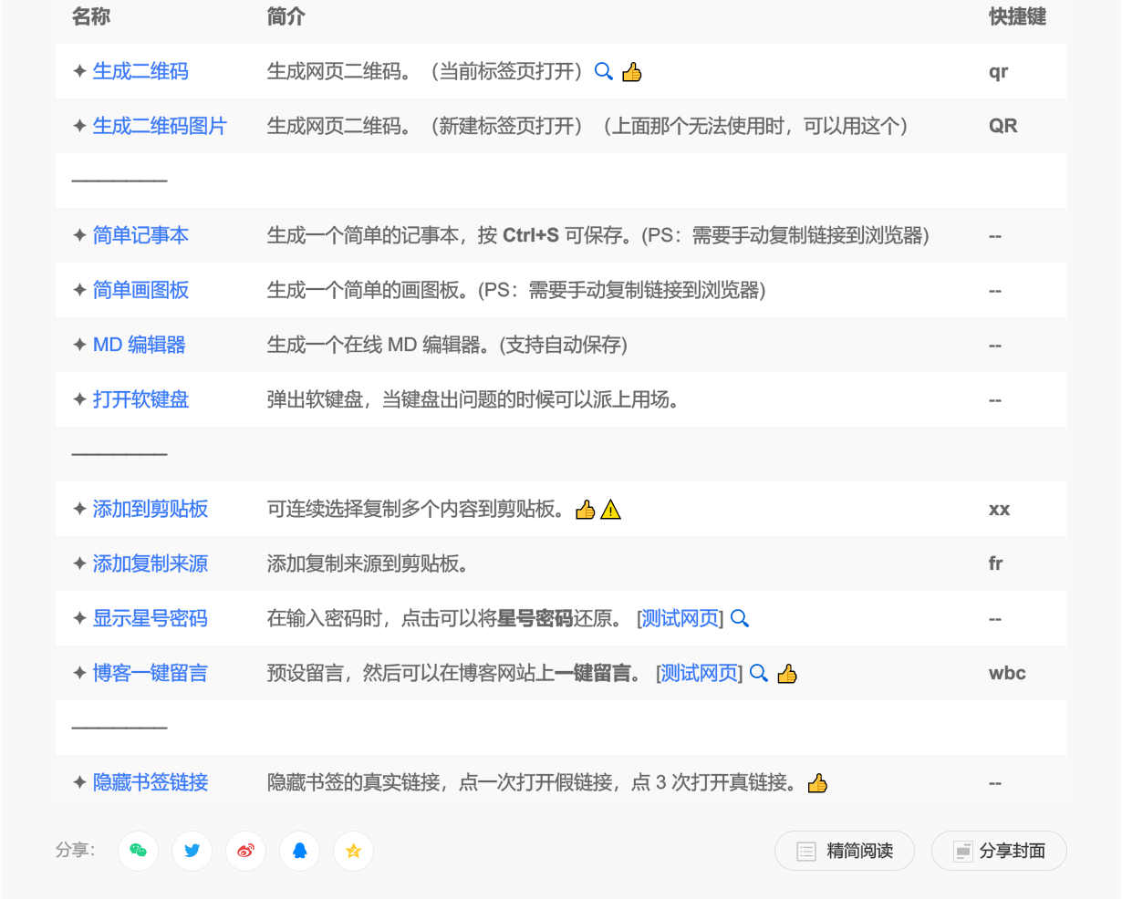Share to QQ using penguin icon
The height and width of the screenshot is (899, 1122).
tap(300, 852)
